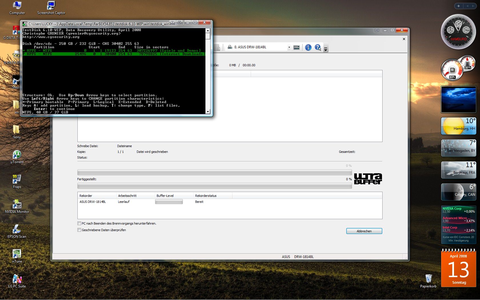
Task: Launch LG PC Suite from the desktop
Action: tap(17, 281)
